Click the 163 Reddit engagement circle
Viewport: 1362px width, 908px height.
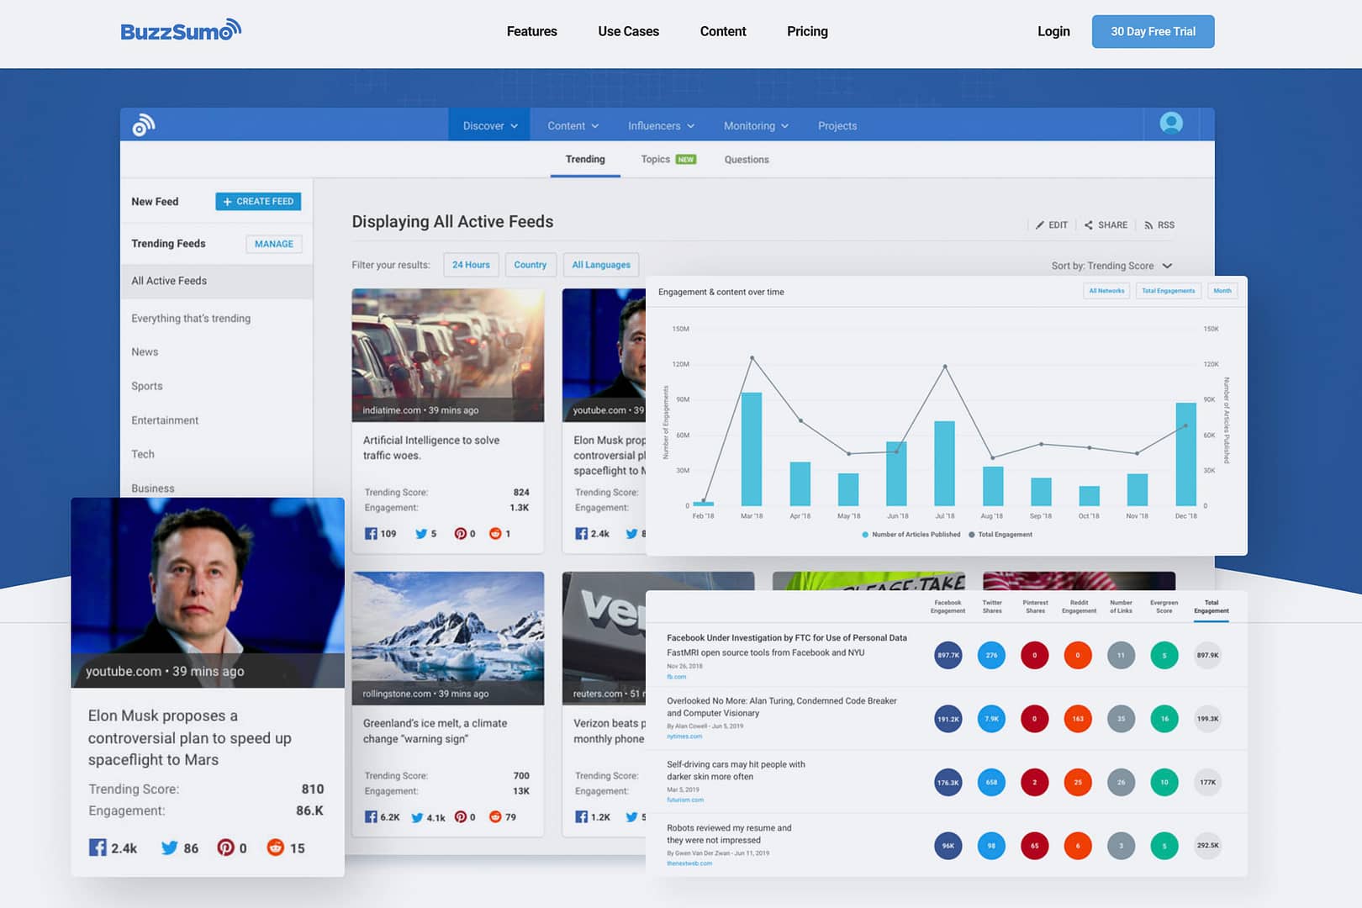pos(1078,719)
